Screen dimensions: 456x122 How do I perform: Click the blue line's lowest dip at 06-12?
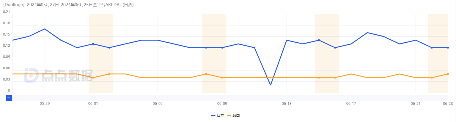click(271, 85)
